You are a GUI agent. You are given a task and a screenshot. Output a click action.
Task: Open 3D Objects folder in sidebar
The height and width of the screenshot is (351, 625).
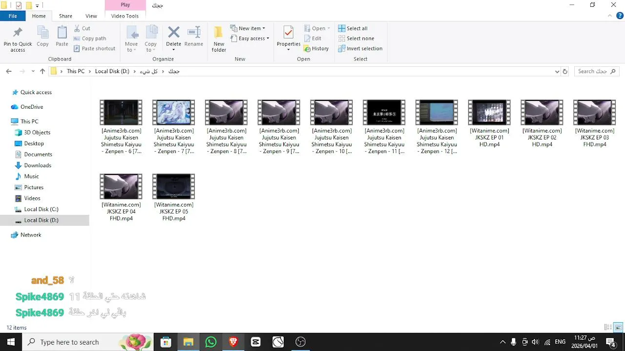[x=37, y=133]
